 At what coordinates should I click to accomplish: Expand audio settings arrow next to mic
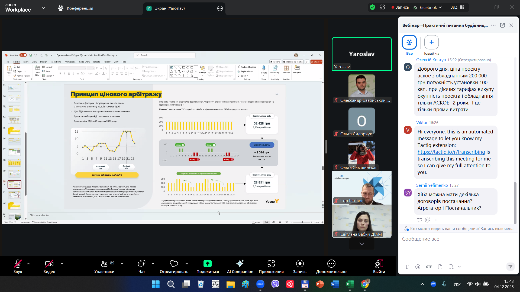[x=28, y=264]
